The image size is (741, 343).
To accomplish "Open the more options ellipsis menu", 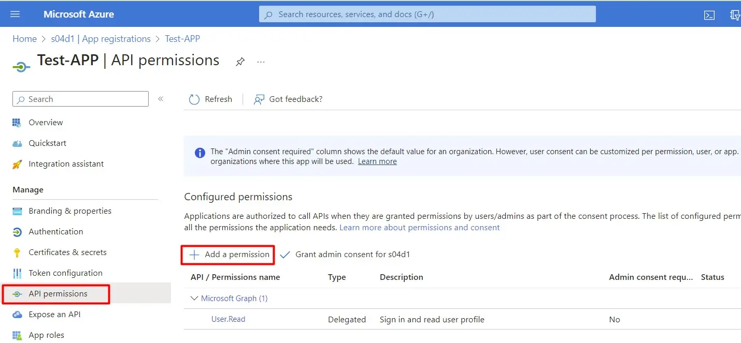I will [261, 61].
